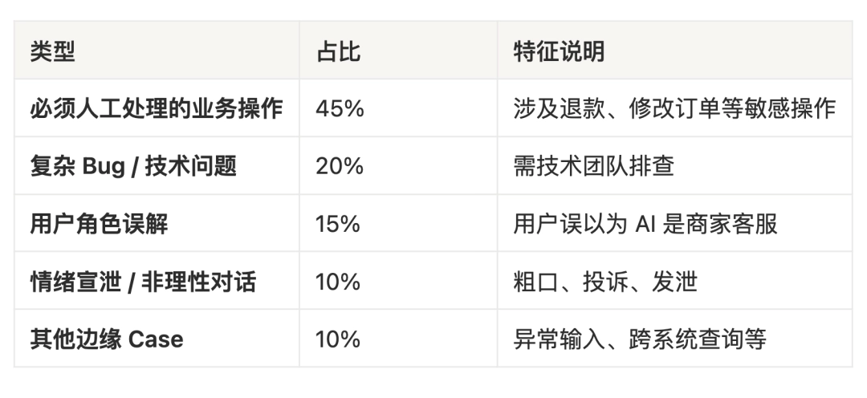Image resolution: width=867 pixels, height=398 pixels.
Task: Select the 用户误以为 AI 是商家客服 cell
Action: (x=645, y=224)
